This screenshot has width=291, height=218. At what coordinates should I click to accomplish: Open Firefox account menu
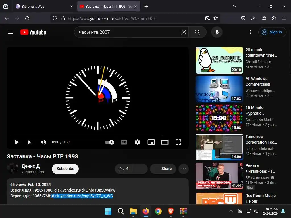pyautogui.click(x=264, y=18)
